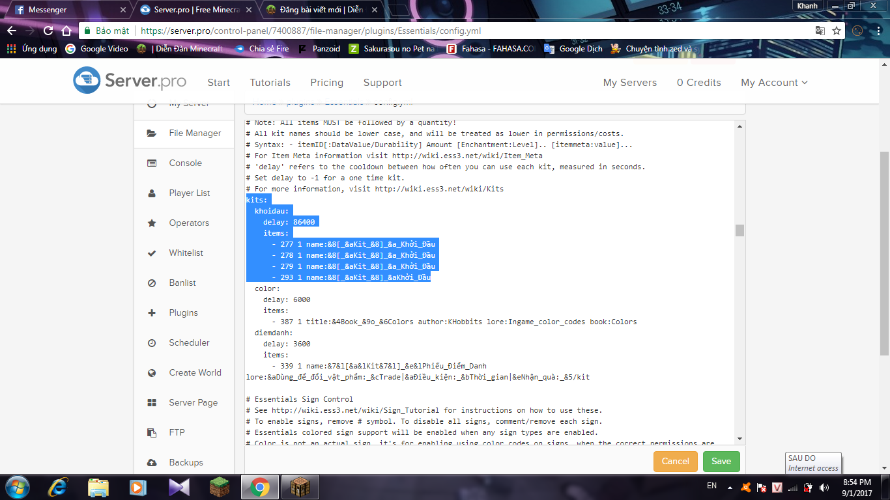
Task: Open the Diễn Đàn Minecraft bookmark
Action: coord(180,49)
